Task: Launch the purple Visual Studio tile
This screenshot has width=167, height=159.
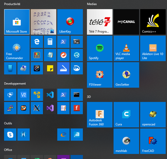Action: pyautogui.click(x=50, y=108)
